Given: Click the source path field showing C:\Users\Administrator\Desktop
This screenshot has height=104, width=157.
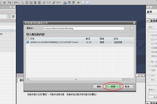Looking at the screenshot, I should 83,28.
